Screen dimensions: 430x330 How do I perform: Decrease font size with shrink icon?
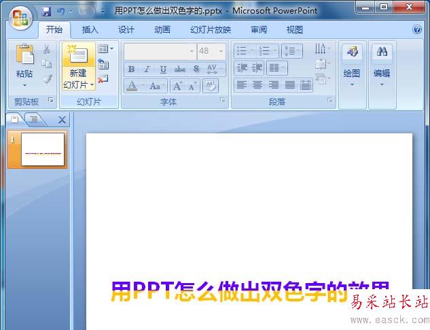click(193, 86)
